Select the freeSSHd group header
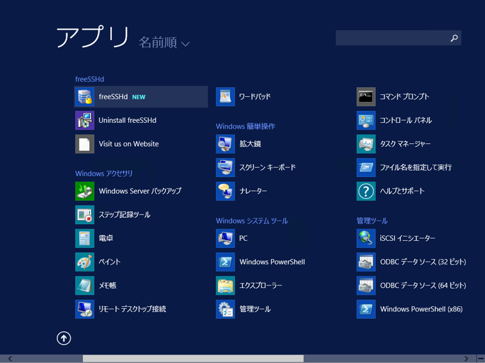 coord(89,79)
